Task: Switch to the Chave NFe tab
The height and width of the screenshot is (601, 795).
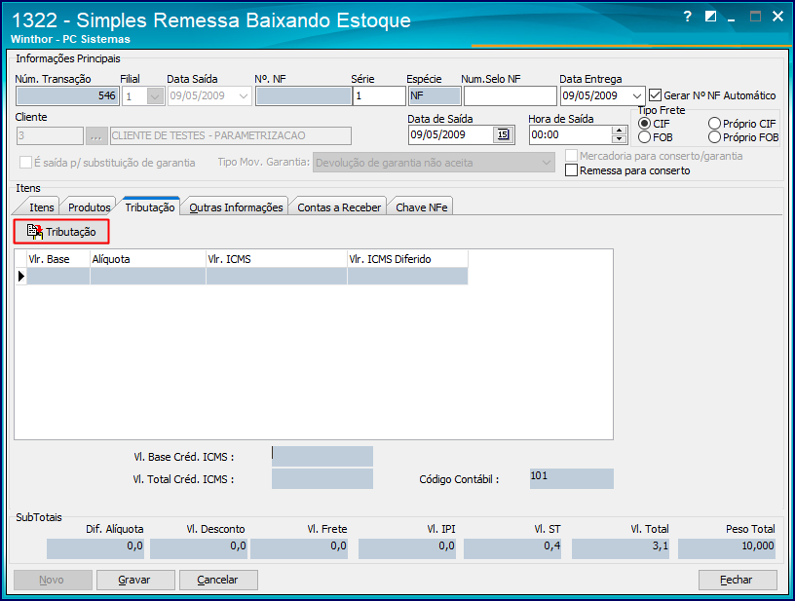Action: (421, 207)
